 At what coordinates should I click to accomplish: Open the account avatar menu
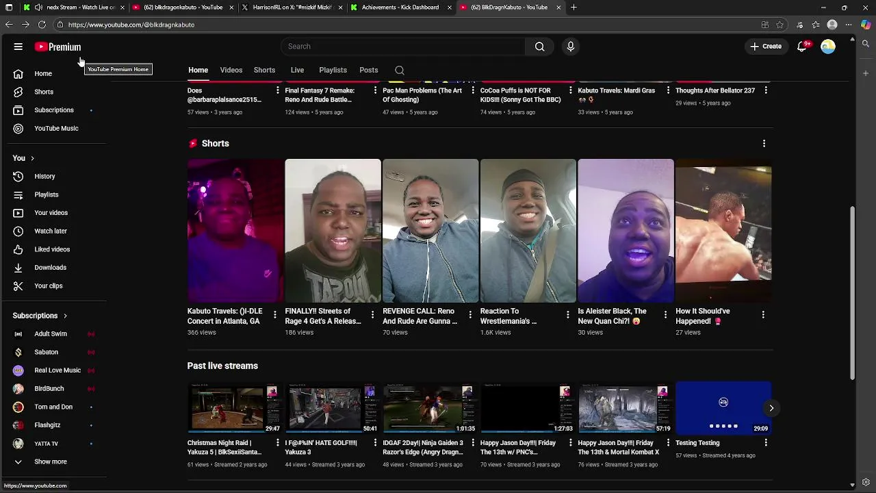(x=828, y=47)
